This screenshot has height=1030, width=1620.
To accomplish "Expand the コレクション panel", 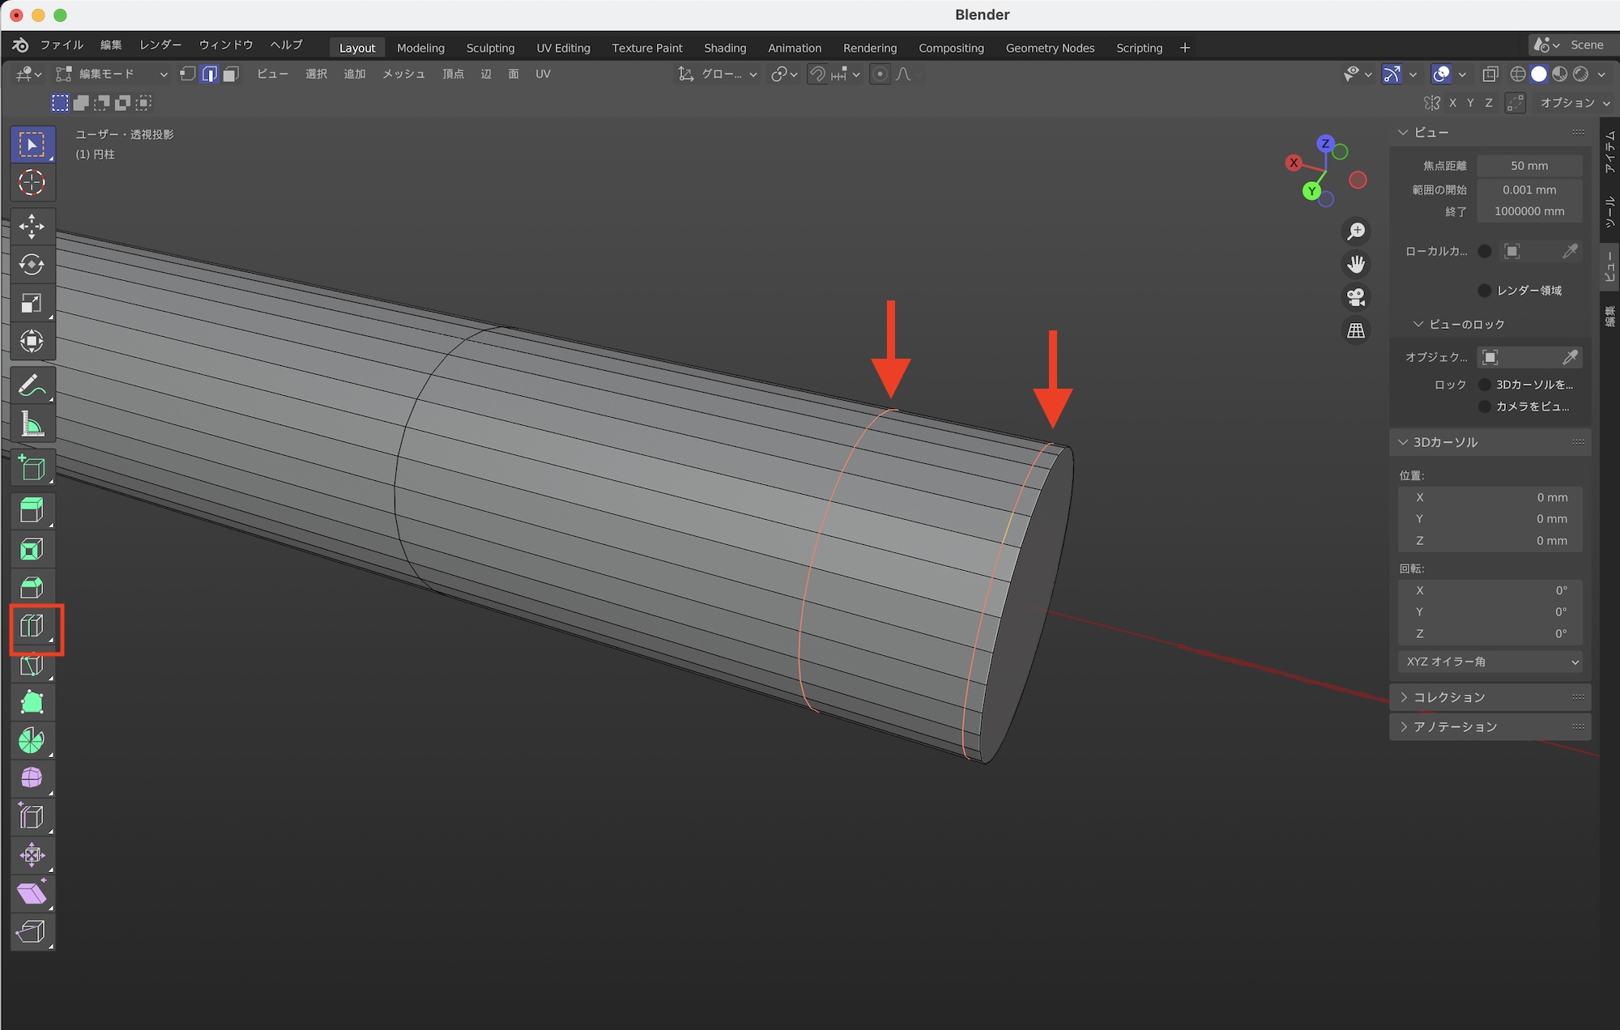I will tap(1448, 697).
